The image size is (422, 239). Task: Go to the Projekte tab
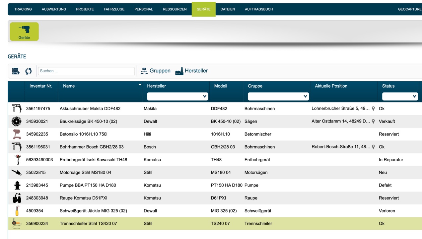click(x=85, y=9)
